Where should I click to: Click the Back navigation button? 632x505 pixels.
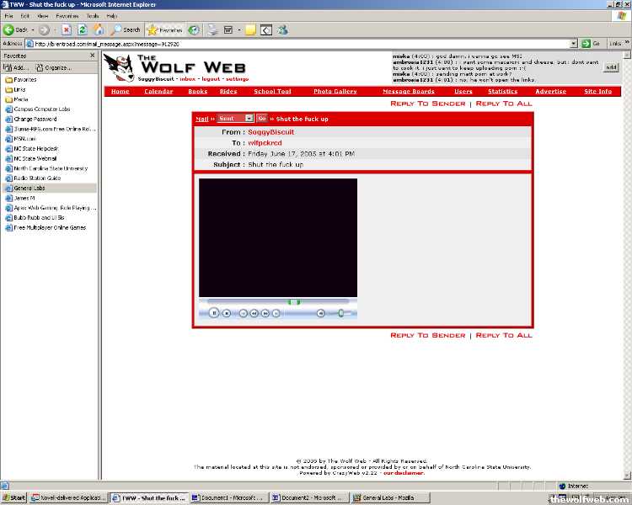17,29
